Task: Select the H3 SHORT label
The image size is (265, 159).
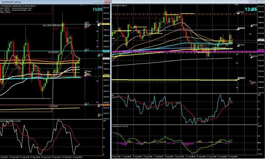Action: tap(53, 52)
